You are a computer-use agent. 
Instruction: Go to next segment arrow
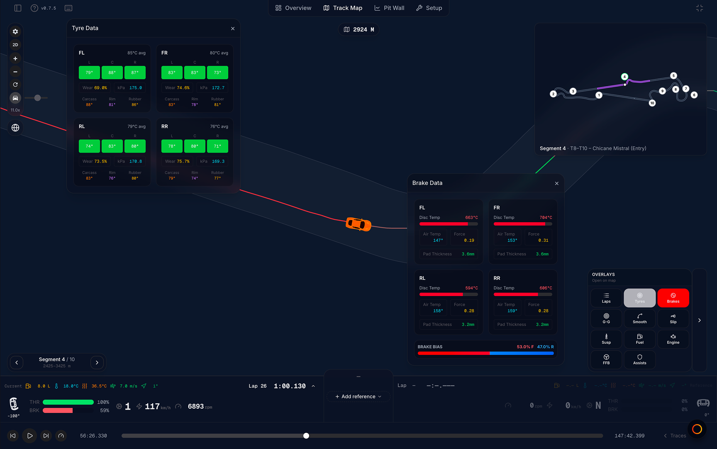(x=97, y=363)
